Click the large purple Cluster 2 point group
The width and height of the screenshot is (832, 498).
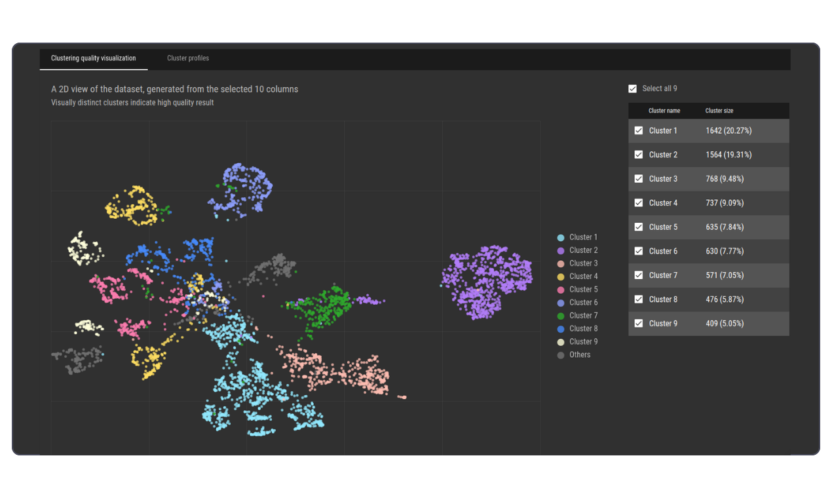tap(486, 282)
